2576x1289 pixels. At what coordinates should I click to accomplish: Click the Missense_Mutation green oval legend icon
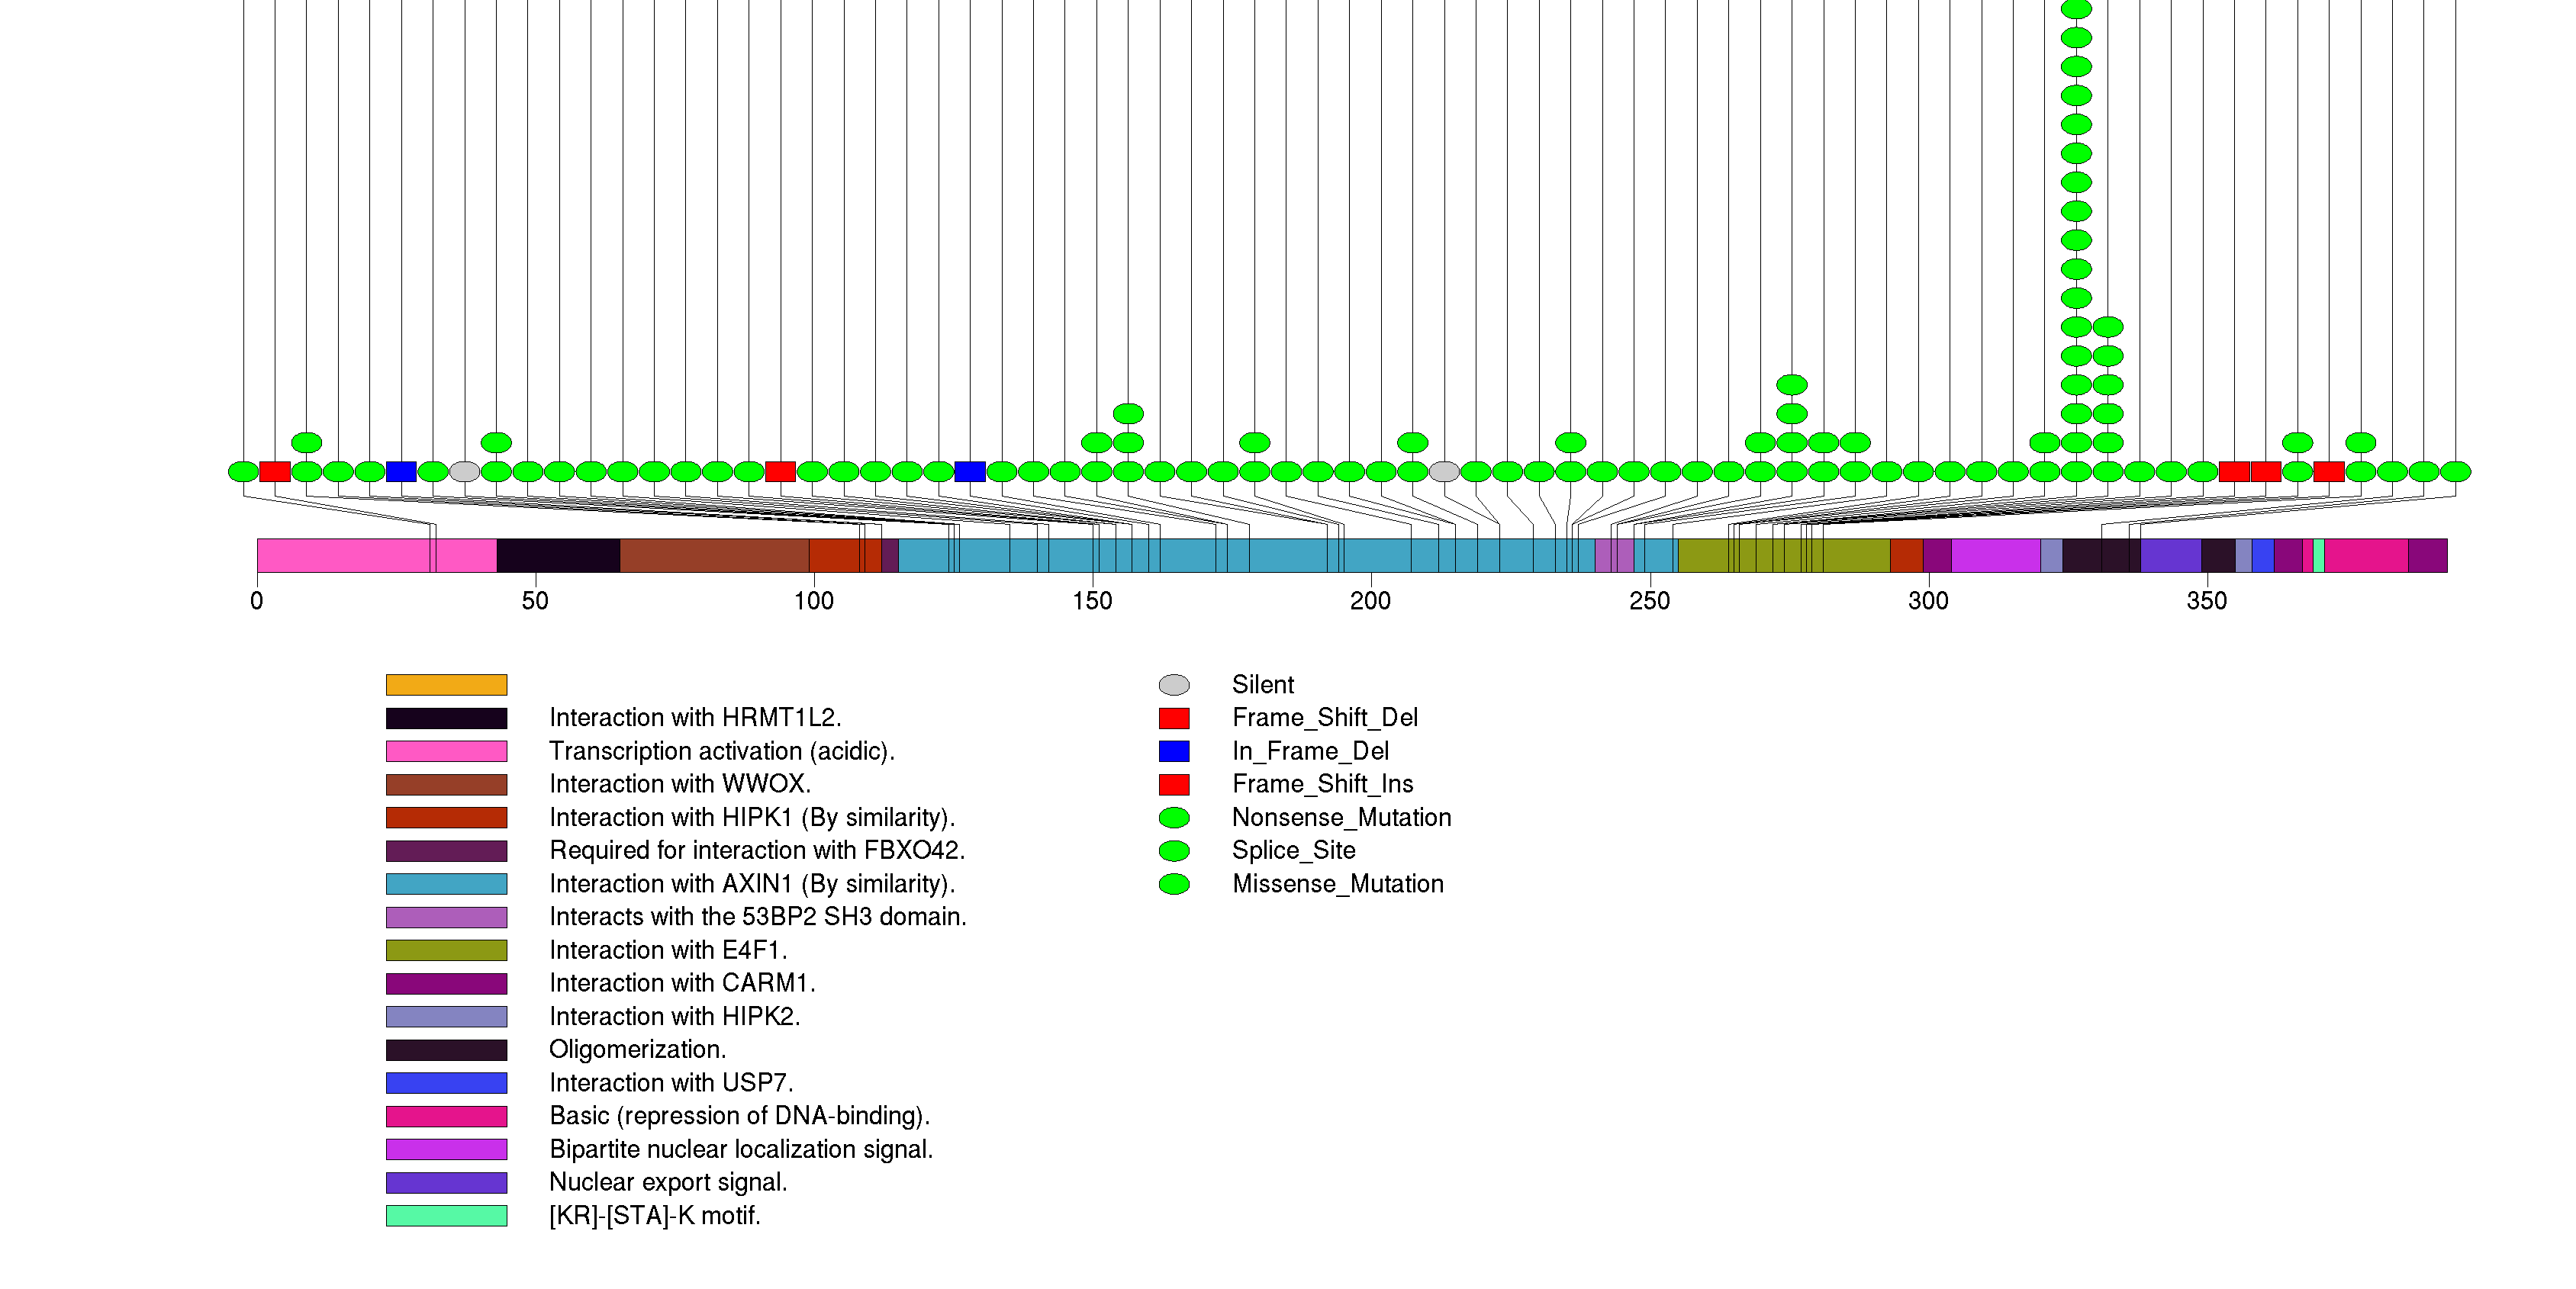(1174, 884)
